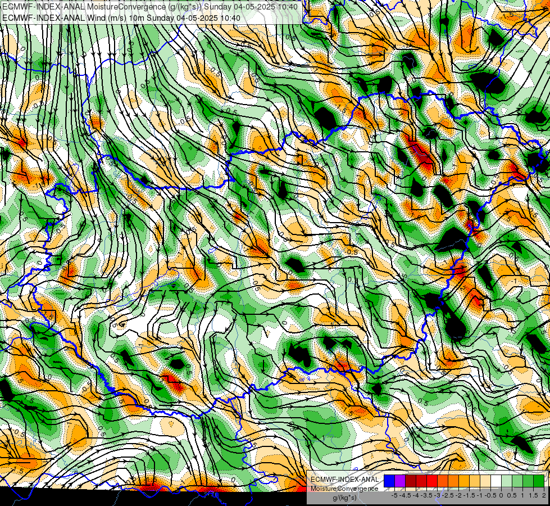Click the purple legend swatch
This screenshot has width=550, height=506.
400,481
